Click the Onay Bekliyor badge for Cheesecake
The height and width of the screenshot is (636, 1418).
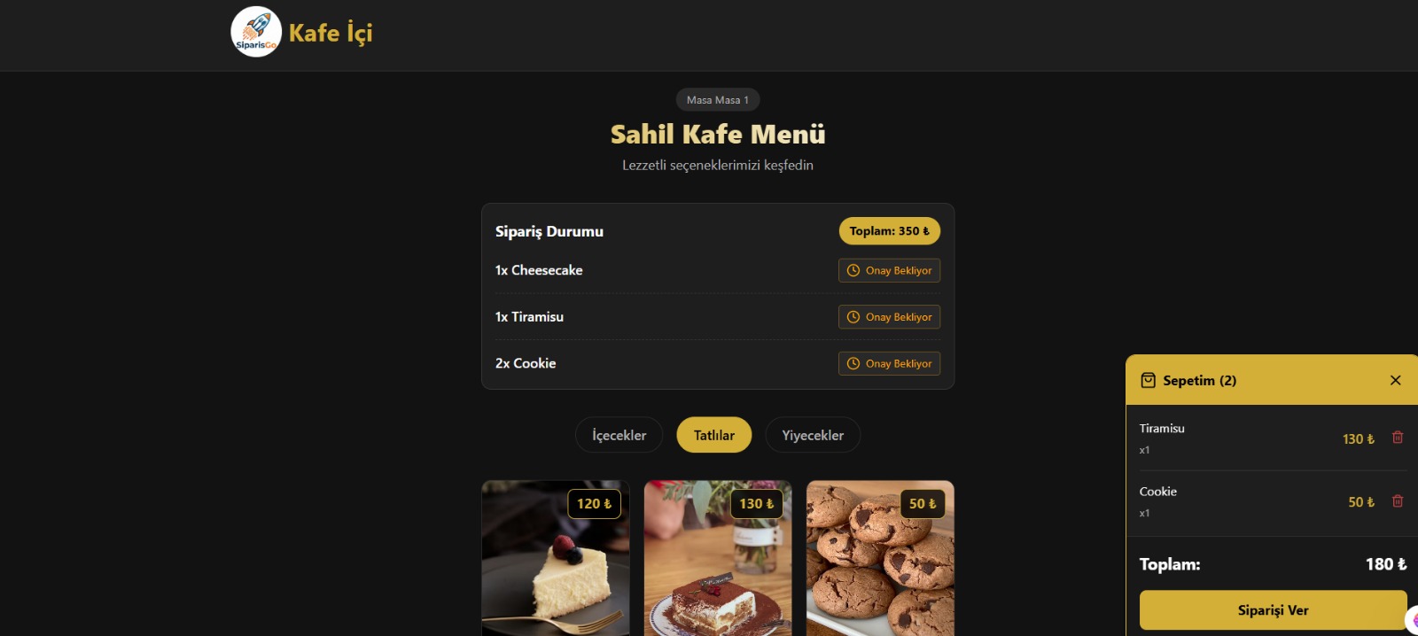click(x=890, y=270)
